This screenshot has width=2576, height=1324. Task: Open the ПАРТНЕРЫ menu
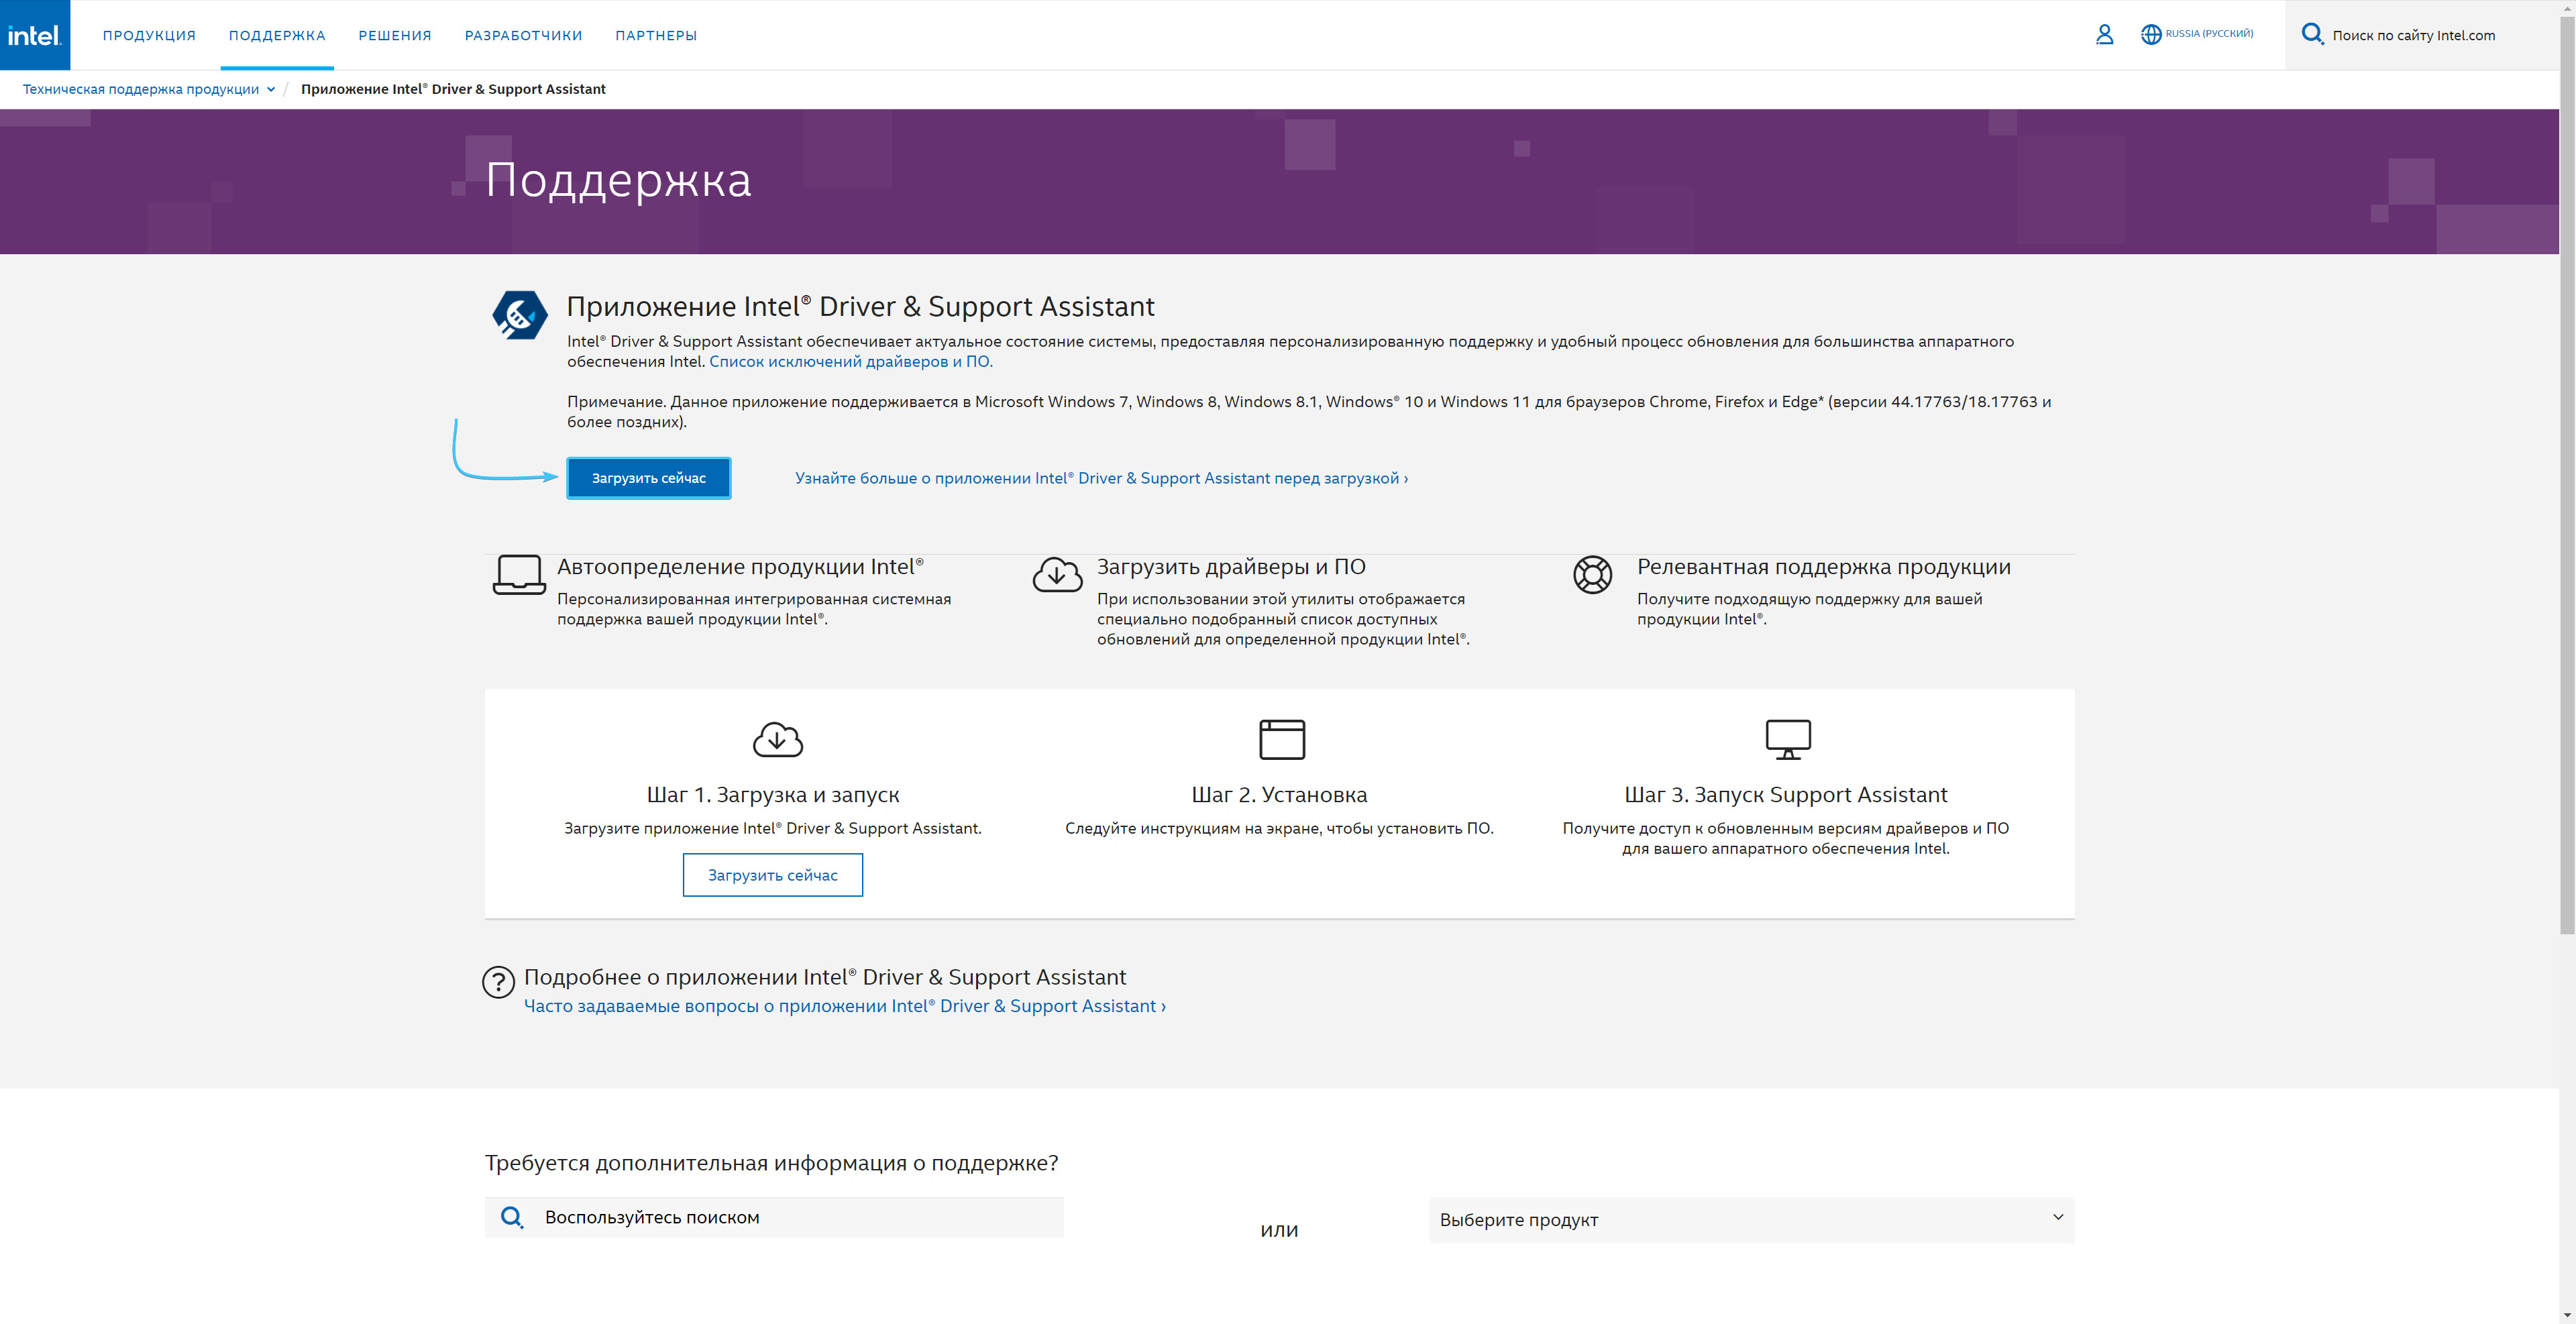pos(656,35)
